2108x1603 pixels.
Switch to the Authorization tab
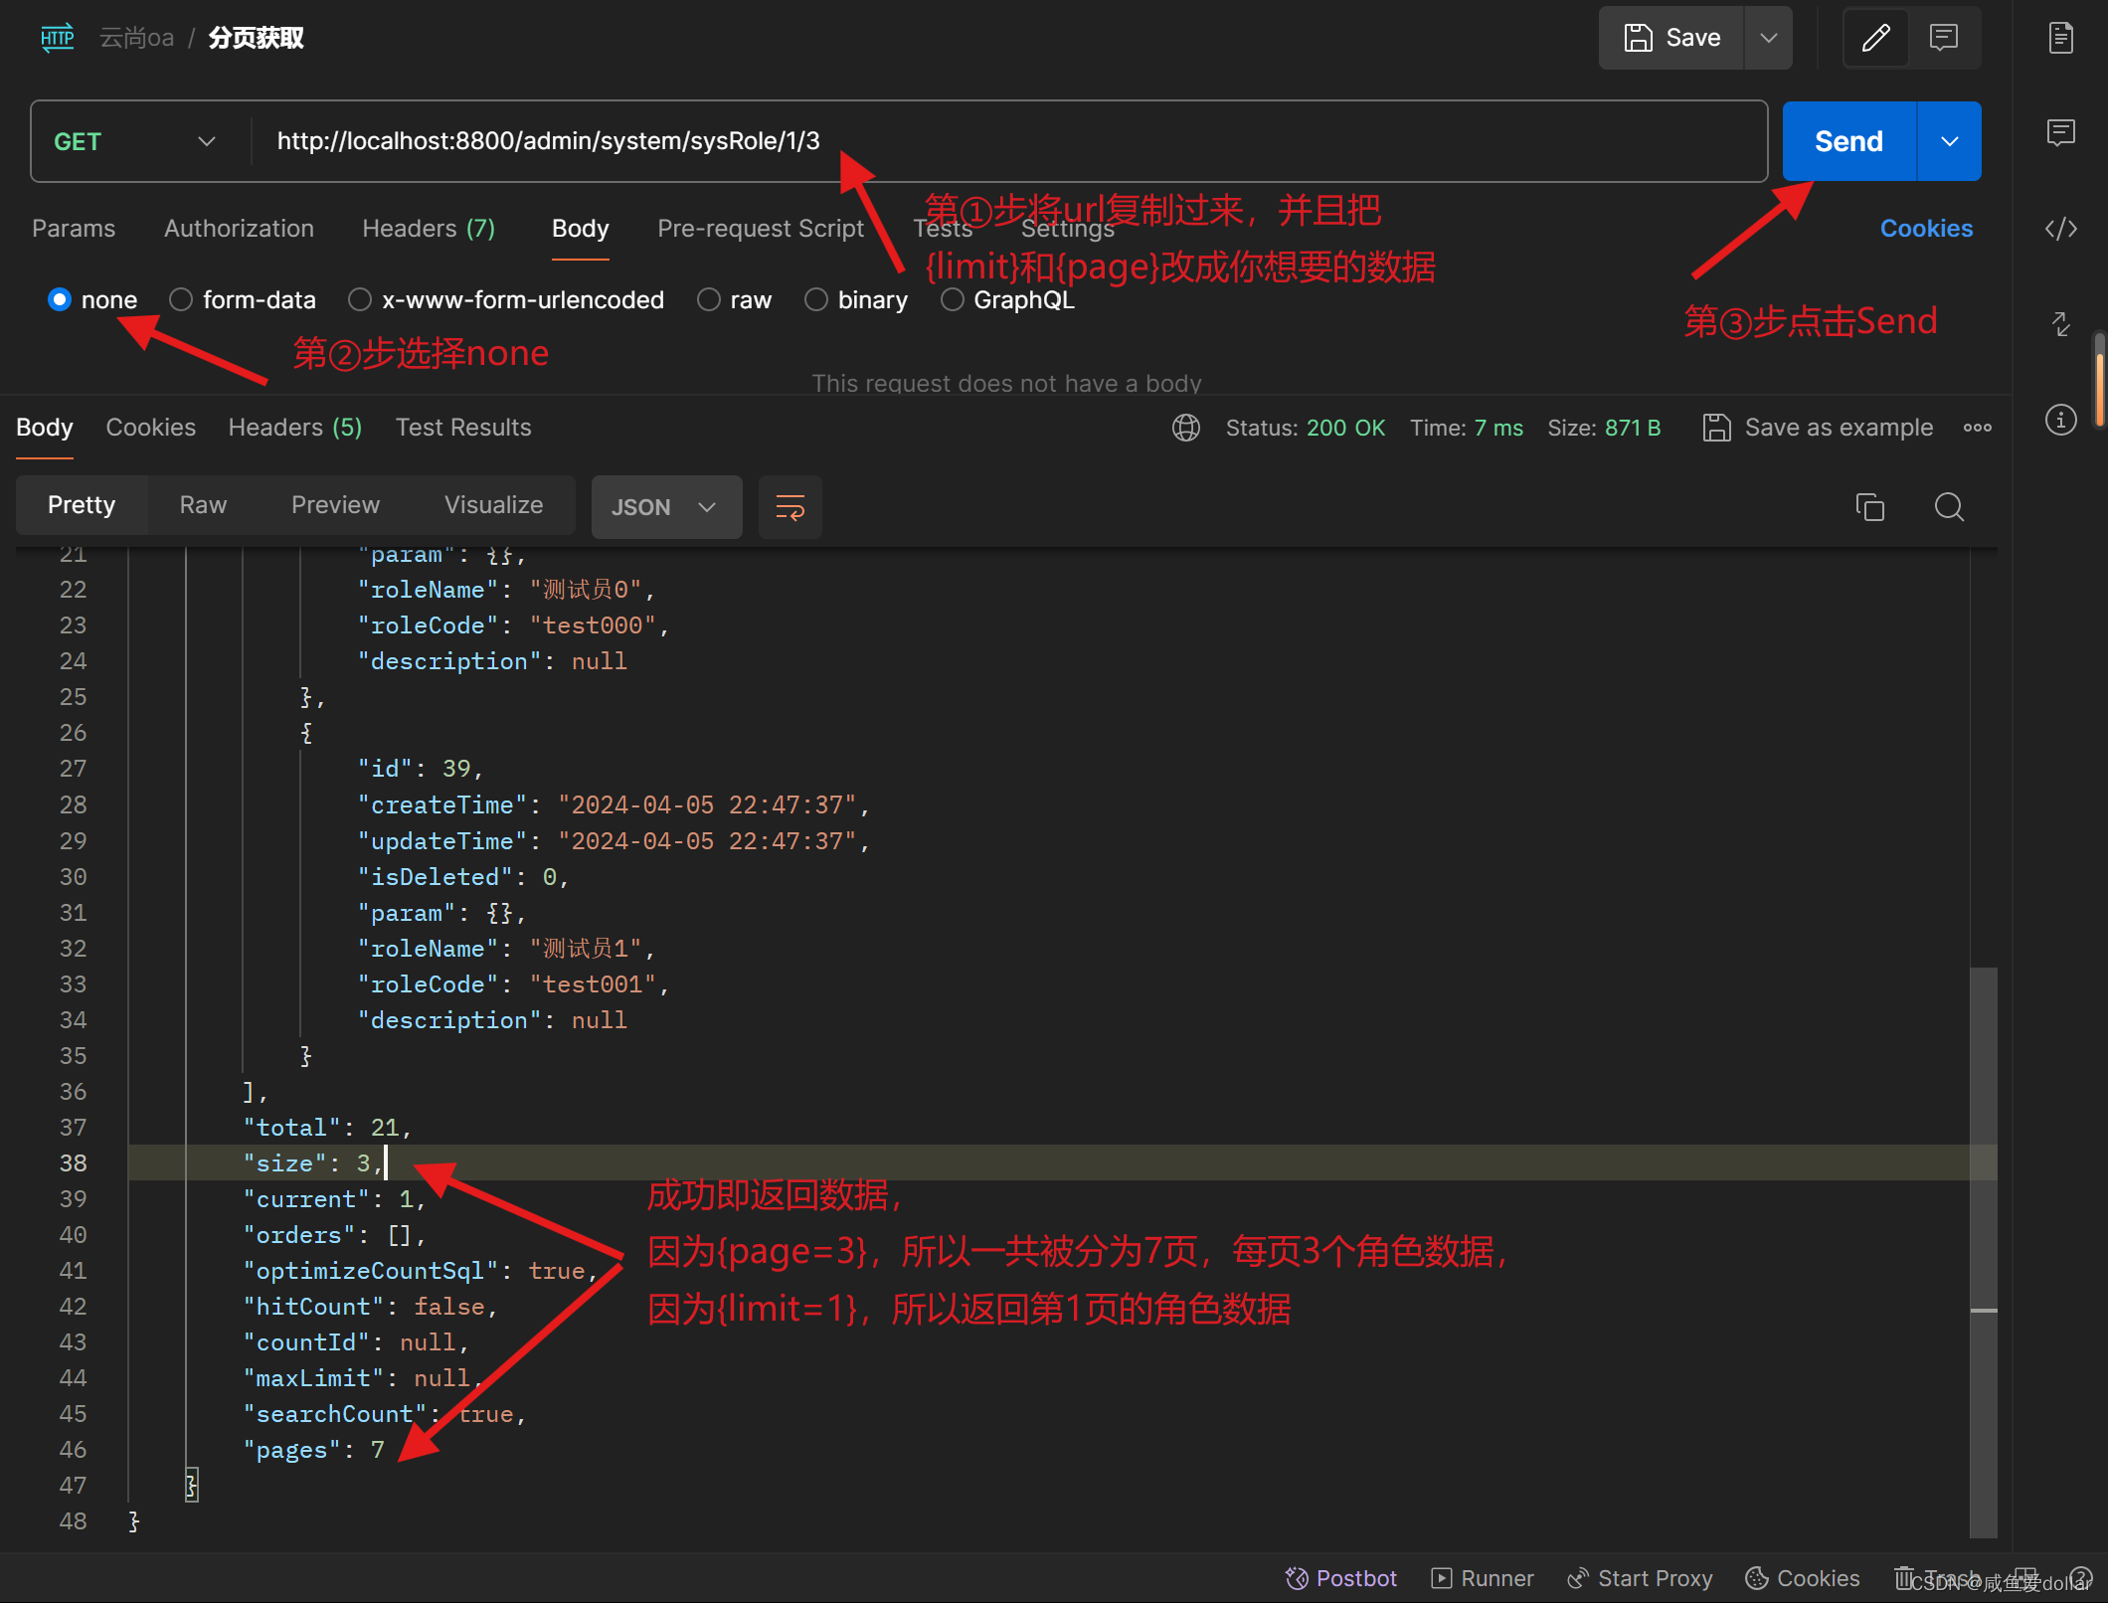click(239, 229)
